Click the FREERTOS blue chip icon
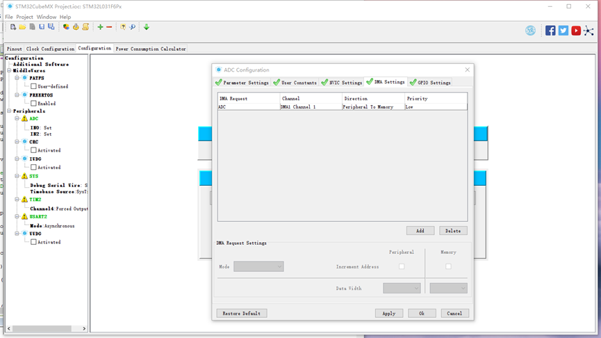 [x=25, y=95]
